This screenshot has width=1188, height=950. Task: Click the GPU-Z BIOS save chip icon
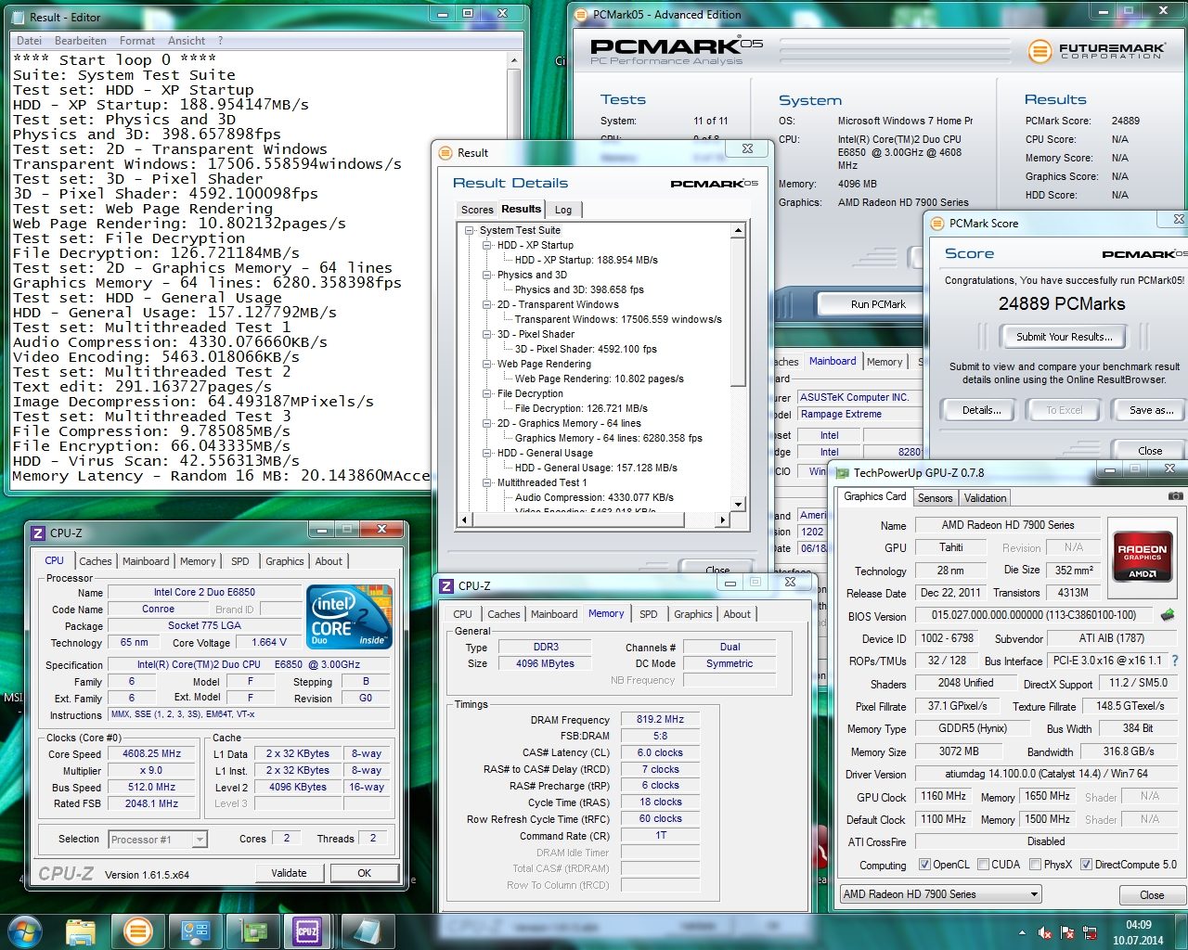click(x=1168, y=614)
